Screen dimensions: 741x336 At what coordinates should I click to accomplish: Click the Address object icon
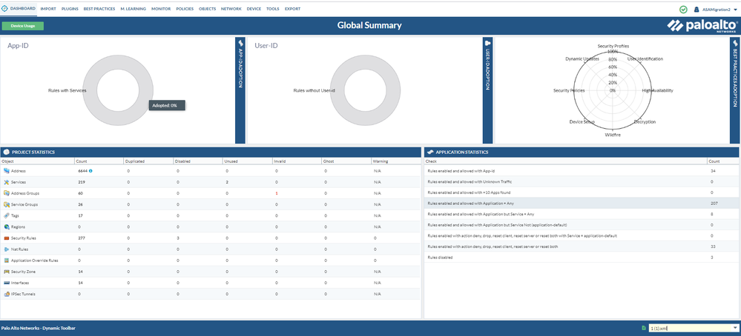6,170
